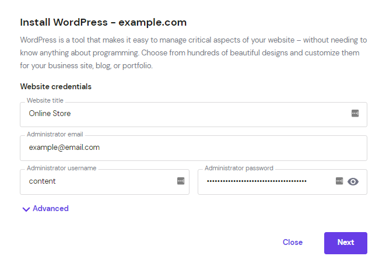Click the Website credentials section heading
This screenshot has width=386, height=277.
(55, 87)
